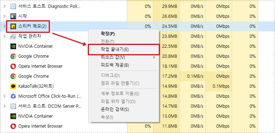Viewport: 275px width, 133px height.
Task: Select the 시작 process name
Action: coord(23,16)
